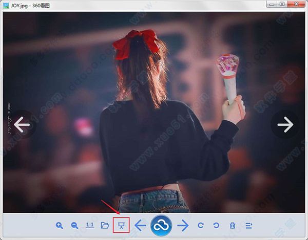
Task: Click the large left arrow over the photo
Action: click(x=22, y=124)
